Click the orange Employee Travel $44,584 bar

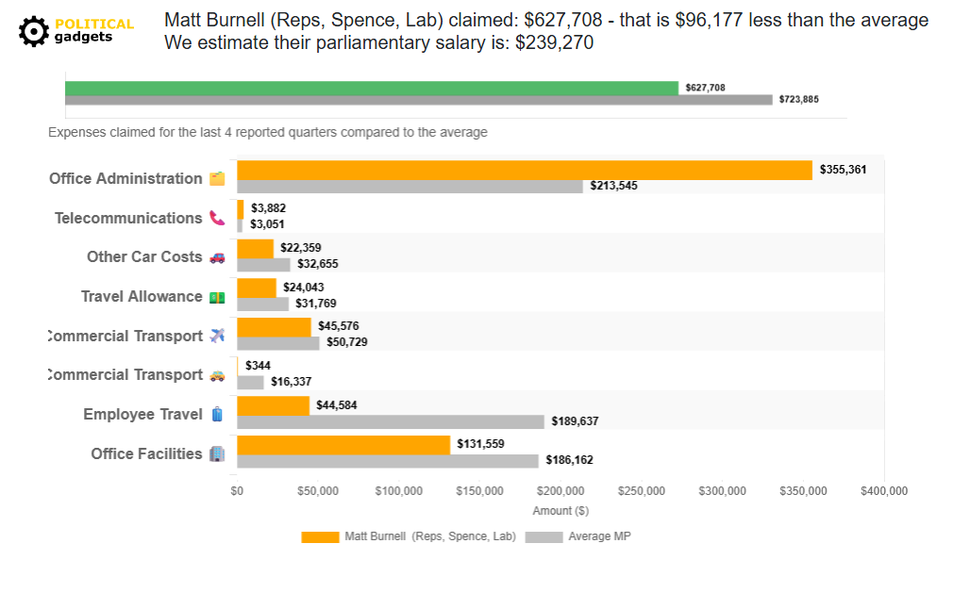point(274,405)
